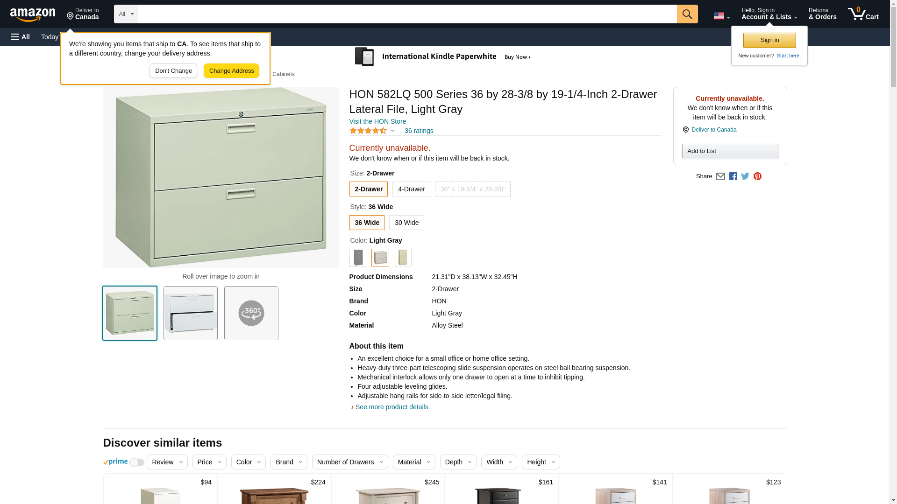Open the search category All dropdown
Image resolution: width=897 pixels, height=504 pixels.
pos(126,14)
